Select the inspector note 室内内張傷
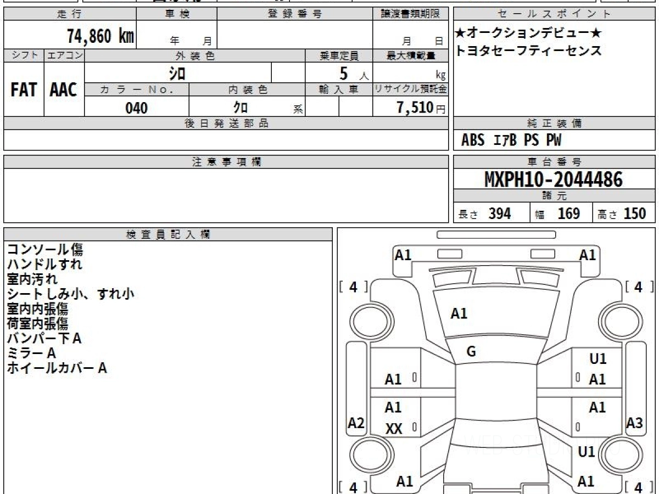Image resolution: width=659 pixels, height=494 pixels. (37, 309)
